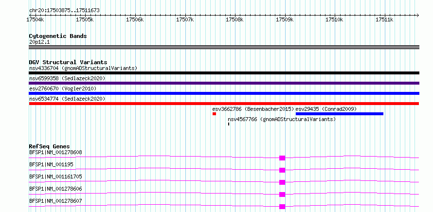Viewport: 433px width, 212px height.
Task: Click the 17507k ruler label
Action: [185, 20]
